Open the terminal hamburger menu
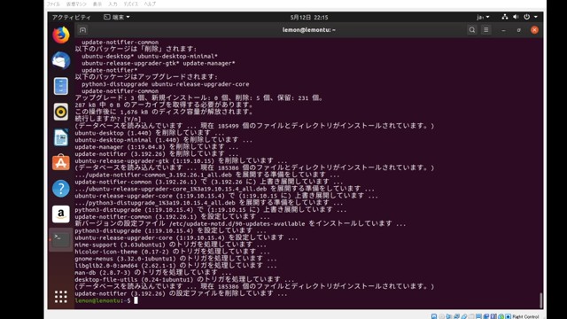The image size is (567, 319). coord(486,30)
